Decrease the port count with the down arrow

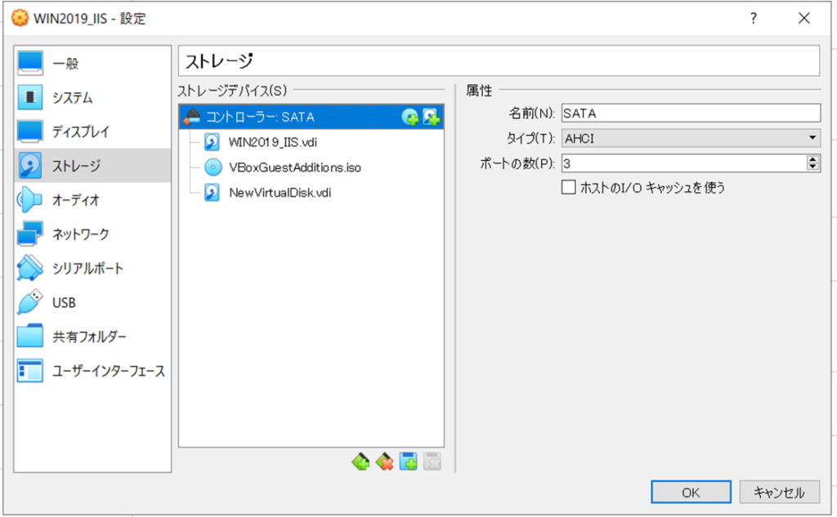point(812,167)
